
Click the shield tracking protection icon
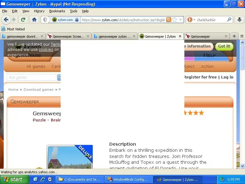(x=45, y=20)
